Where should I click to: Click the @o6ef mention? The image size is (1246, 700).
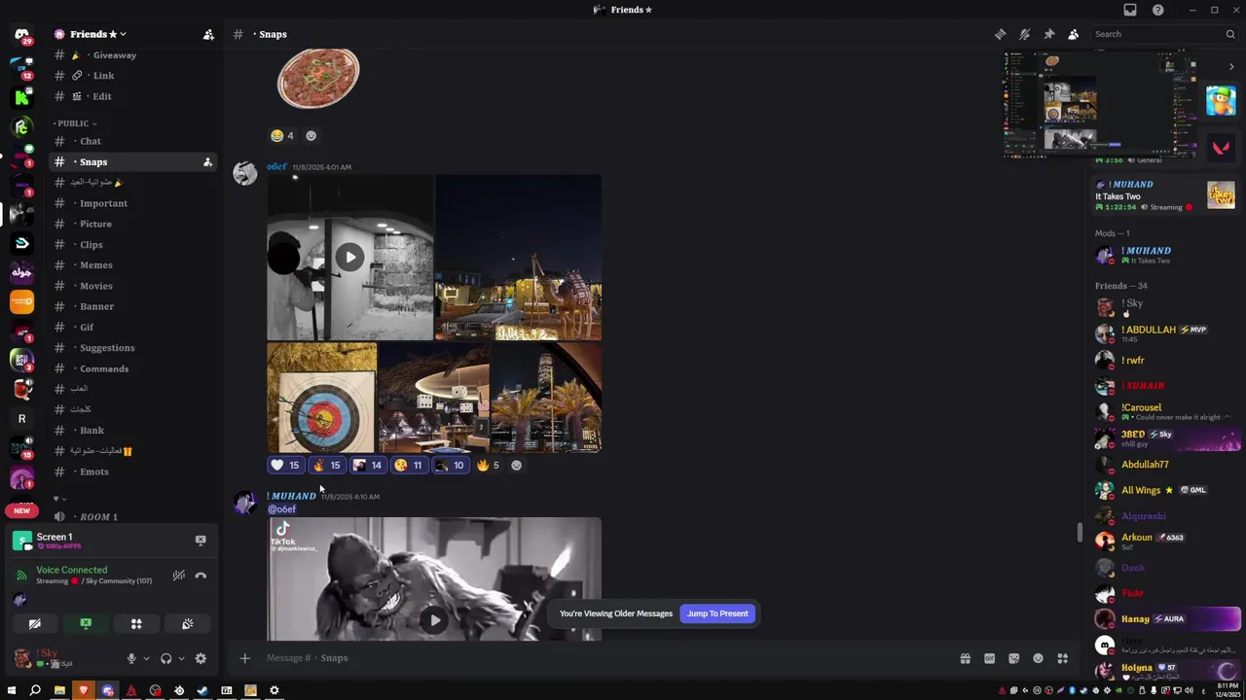(281, 509)
